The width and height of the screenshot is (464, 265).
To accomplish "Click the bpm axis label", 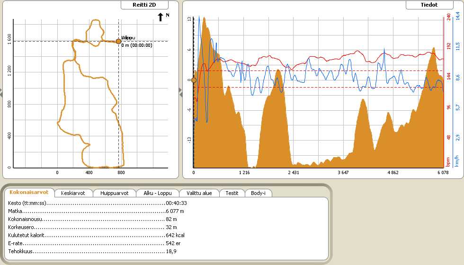I will click(x=448, y=162).
